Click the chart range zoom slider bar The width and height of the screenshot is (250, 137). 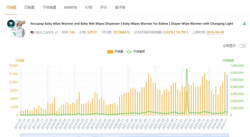coord(125,135)
